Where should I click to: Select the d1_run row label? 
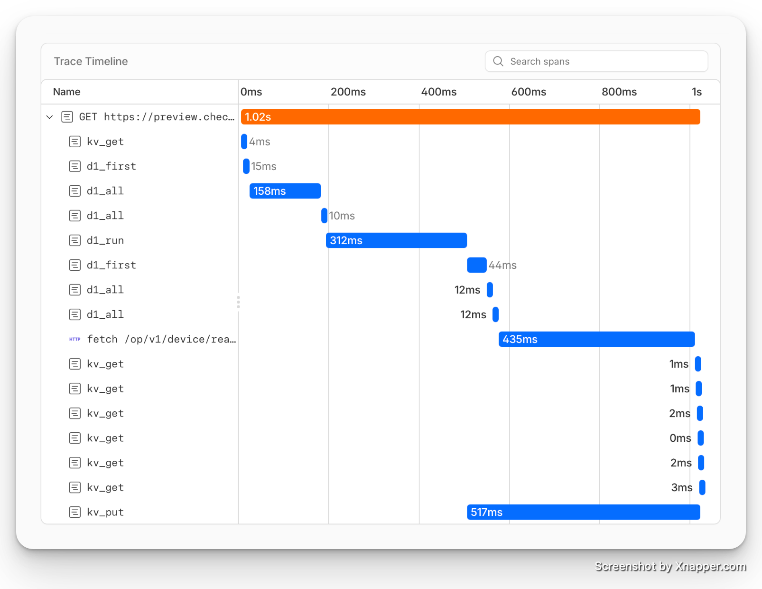coord(105,240)
